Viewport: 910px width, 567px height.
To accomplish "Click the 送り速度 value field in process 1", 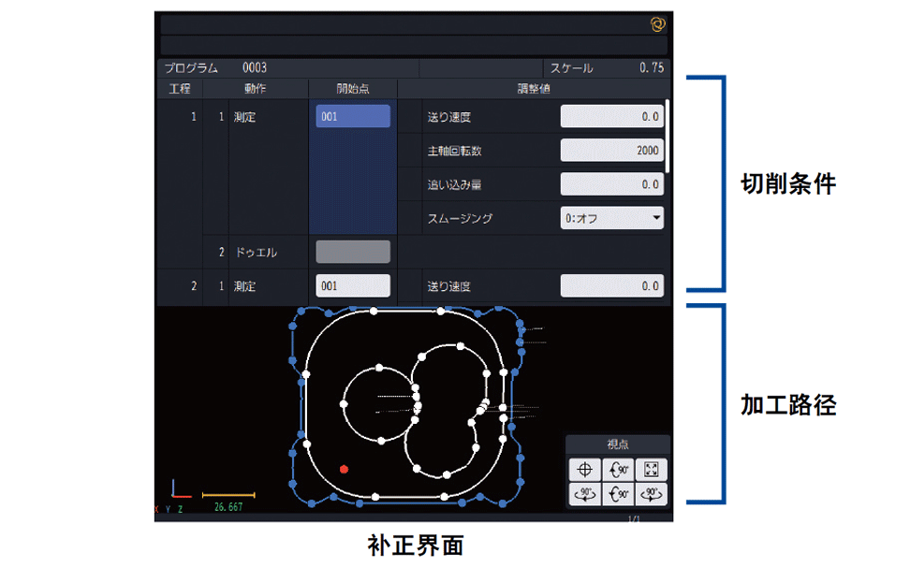I will [612, 117].
